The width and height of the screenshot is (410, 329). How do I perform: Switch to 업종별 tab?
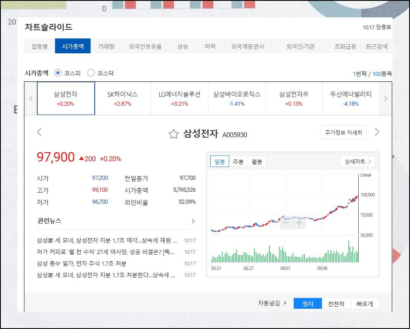[39, 46]
